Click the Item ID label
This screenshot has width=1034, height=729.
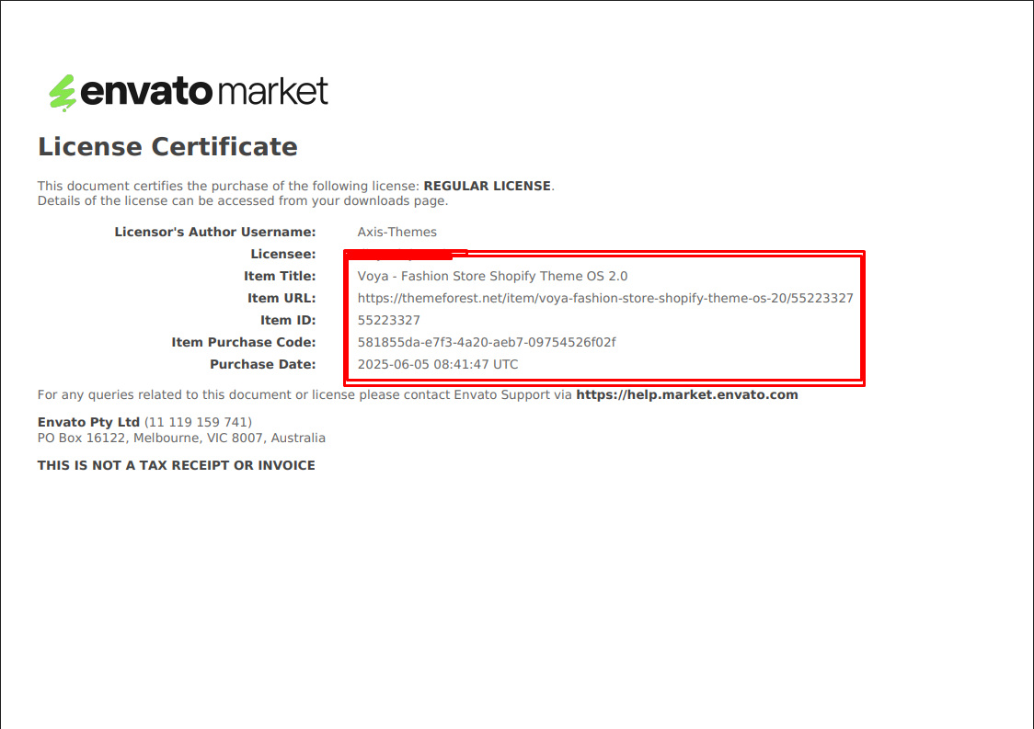pyautogui.click(x=288, y=320)
